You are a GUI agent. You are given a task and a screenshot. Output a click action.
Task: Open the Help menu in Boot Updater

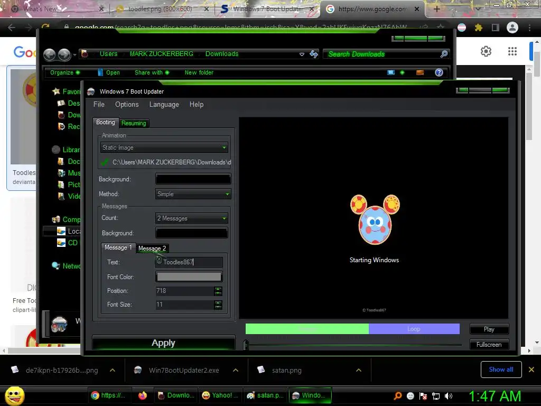click(x=197, y=104)
